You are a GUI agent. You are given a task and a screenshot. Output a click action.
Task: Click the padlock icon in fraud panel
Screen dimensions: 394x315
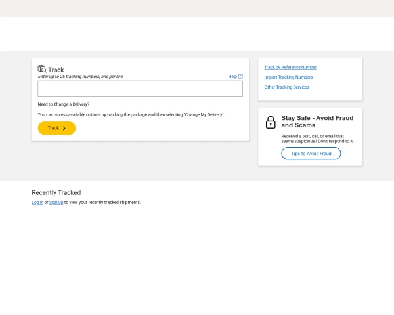click(271, 122)
